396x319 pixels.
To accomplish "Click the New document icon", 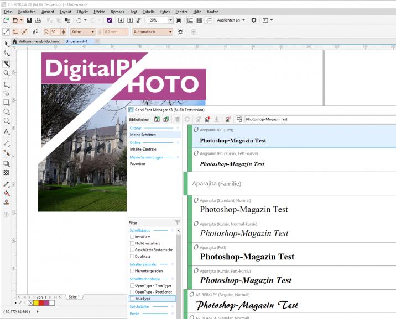I will (x=6, y=20).
